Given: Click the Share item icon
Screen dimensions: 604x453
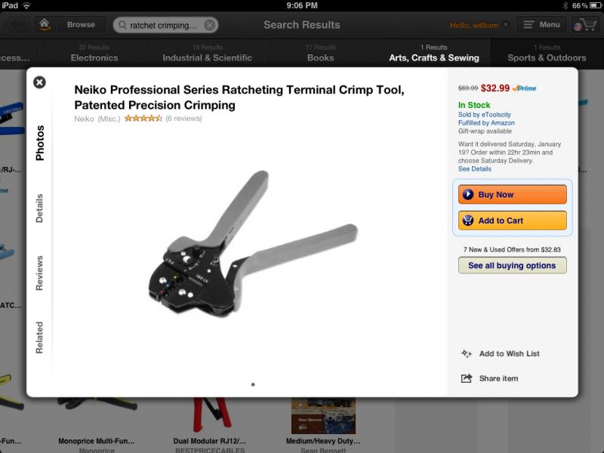Looking at the screenshot, I should pos(467,378).
